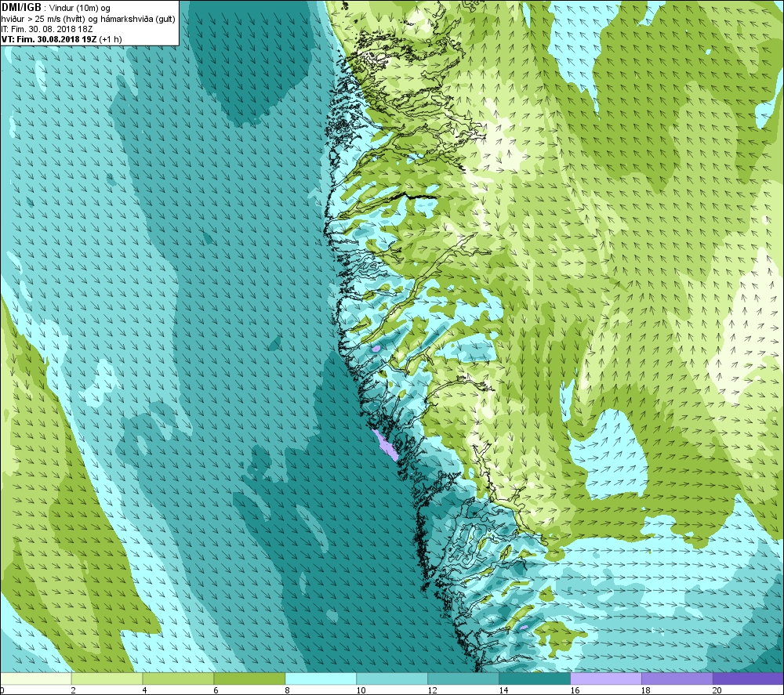Click the legend scale label '8'
Viewport: 784px width, 695px height.
[288, 690]
